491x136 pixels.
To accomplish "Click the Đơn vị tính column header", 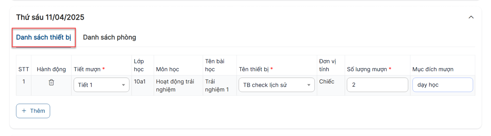I will tap(327, 65).
